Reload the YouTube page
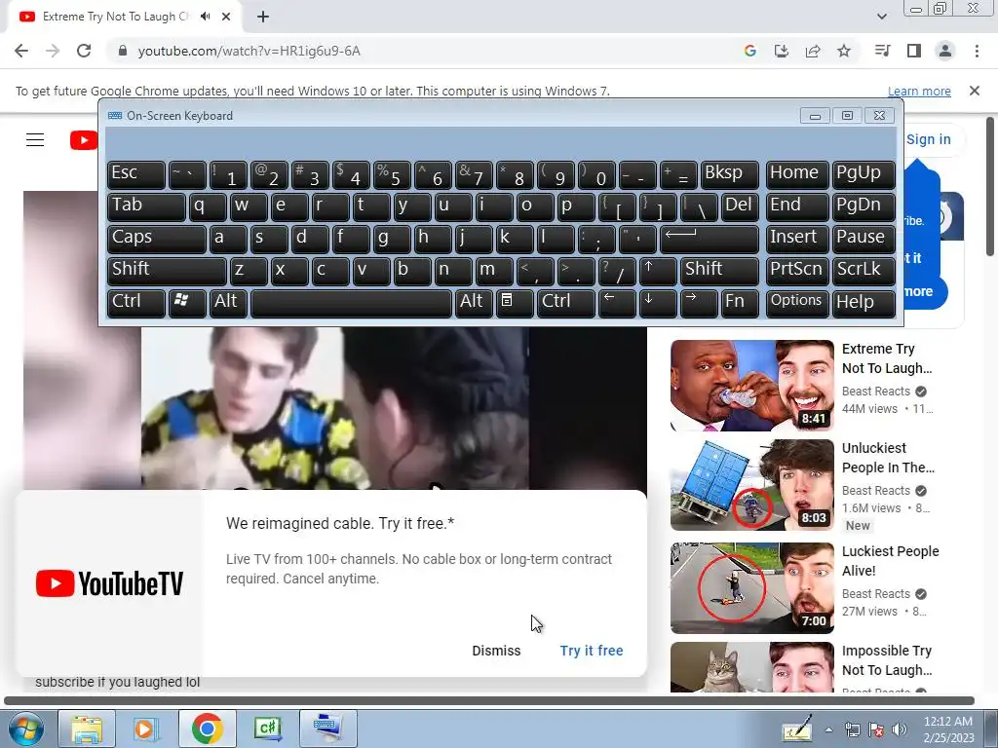The width and height of the screenshot is (998, 748). tap(84, 51)
